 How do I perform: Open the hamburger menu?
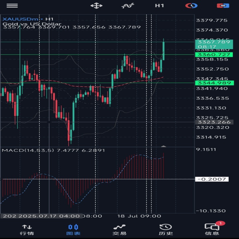click(12, 6)
